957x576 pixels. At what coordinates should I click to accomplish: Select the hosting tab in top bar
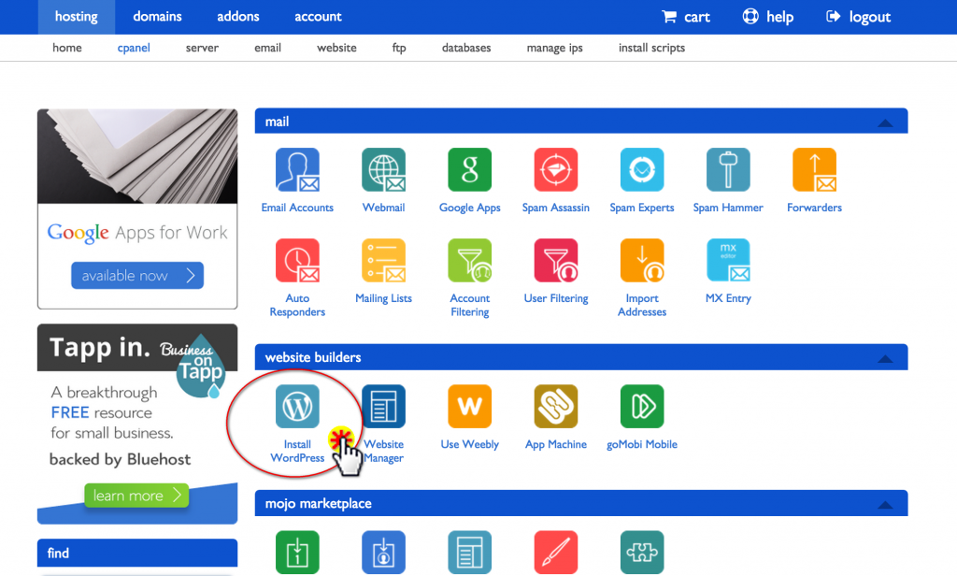point(77,17)
